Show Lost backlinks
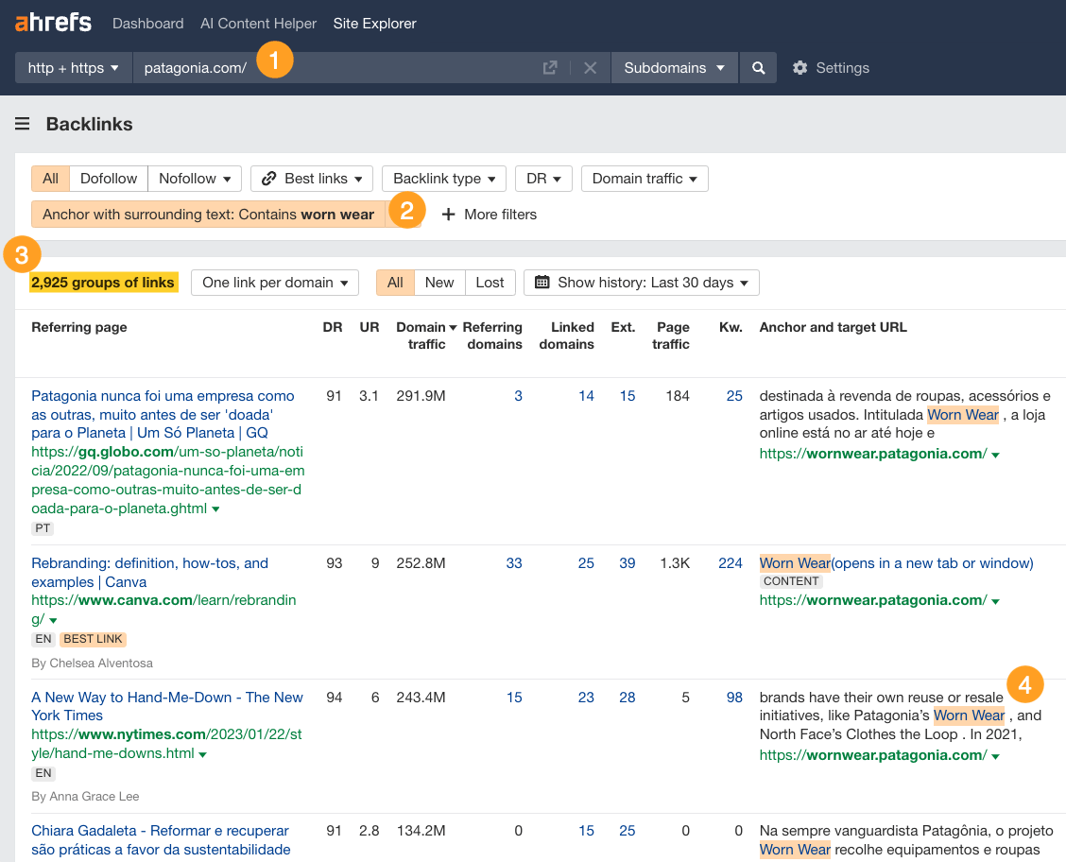Viewport: 1066px width, 862px height. click(490, 282)
